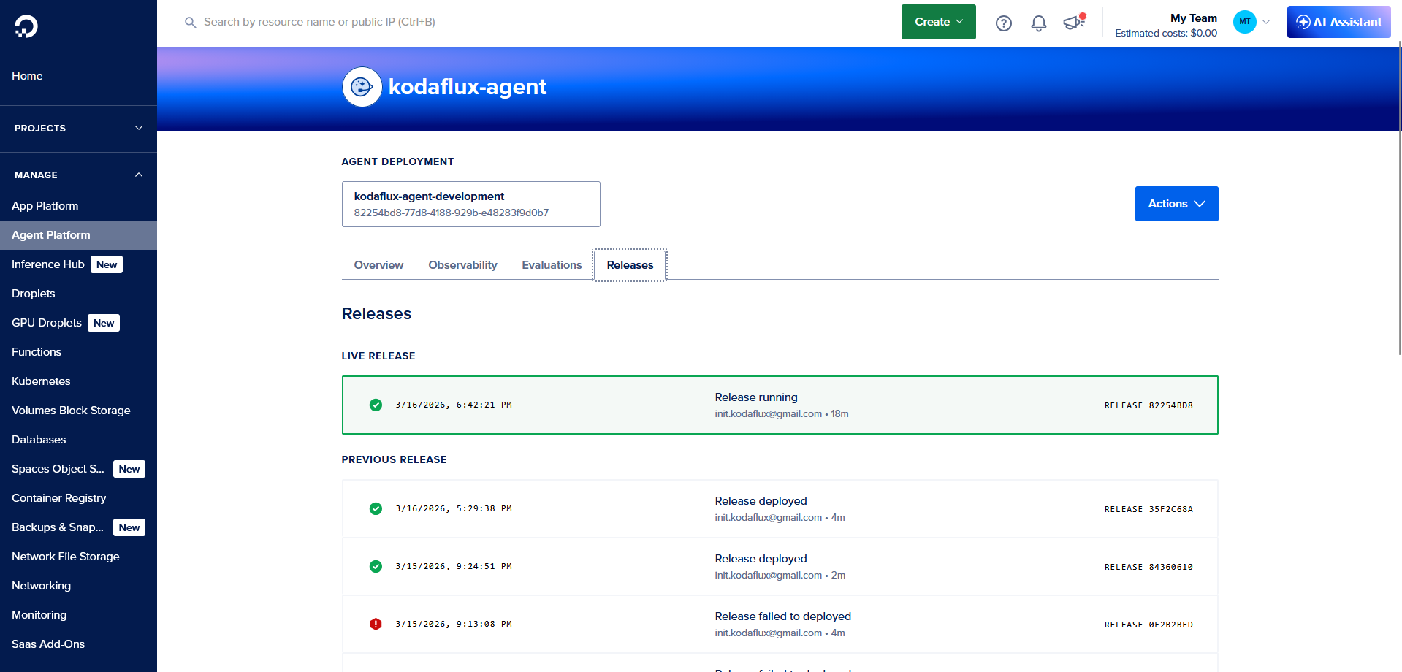Viewport: 1402px width, 672px height.
Task: Open Backups & Snapshots in sidebar
Action: tap(58, 527)
